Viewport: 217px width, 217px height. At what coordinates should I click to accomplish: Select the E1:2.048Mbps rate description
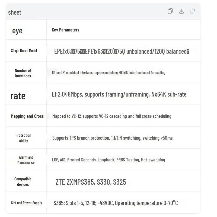click(x=119, y=94)
